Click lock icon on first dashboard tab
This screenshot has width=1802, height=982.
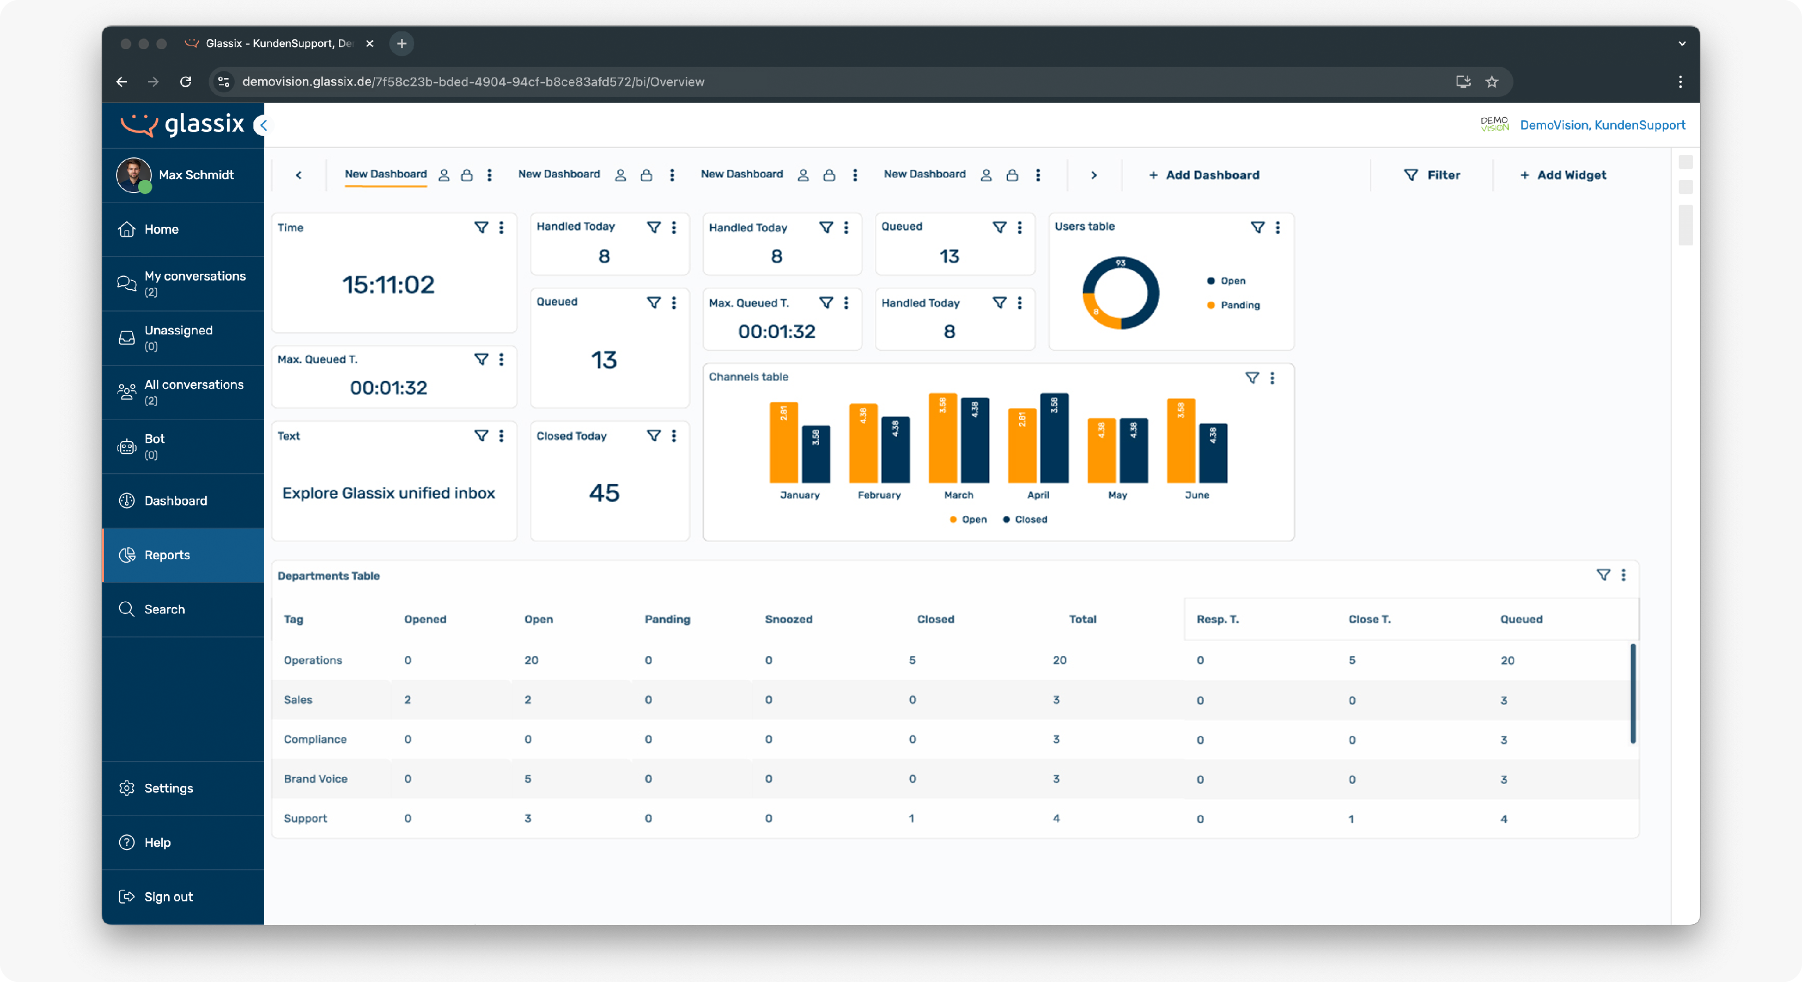pyautogui.click(x=466, y=175)
